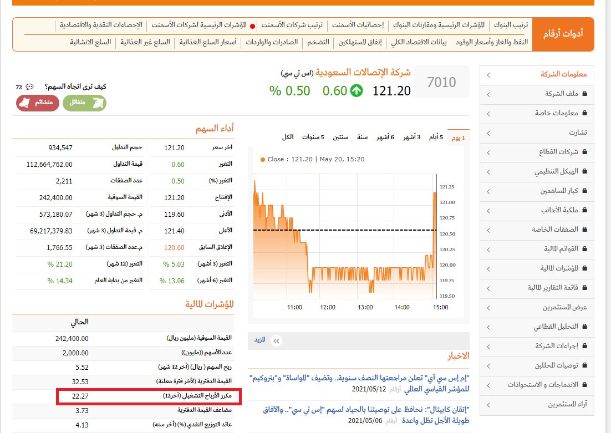Open النفط والغاز وأسعار الوقود link
The height and width of the screenshot is (433, 611).
click(492, 42)
